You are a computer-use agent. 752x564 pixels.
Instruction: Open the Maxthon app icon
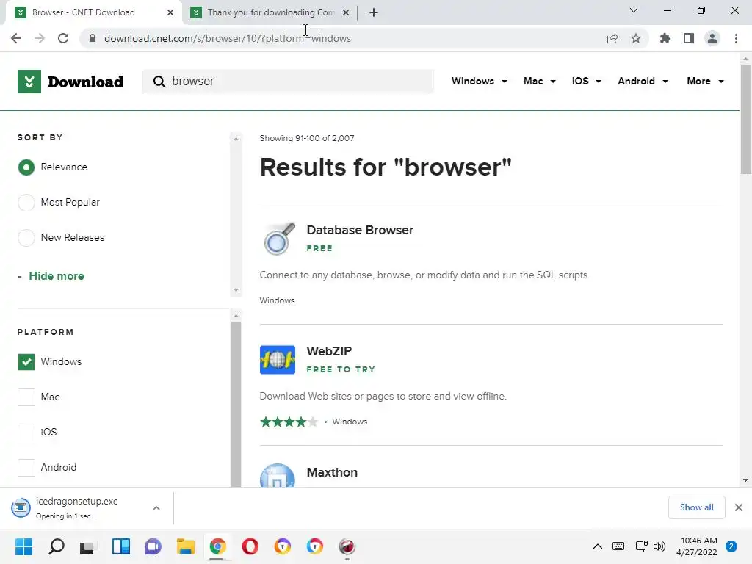point(278,475)
